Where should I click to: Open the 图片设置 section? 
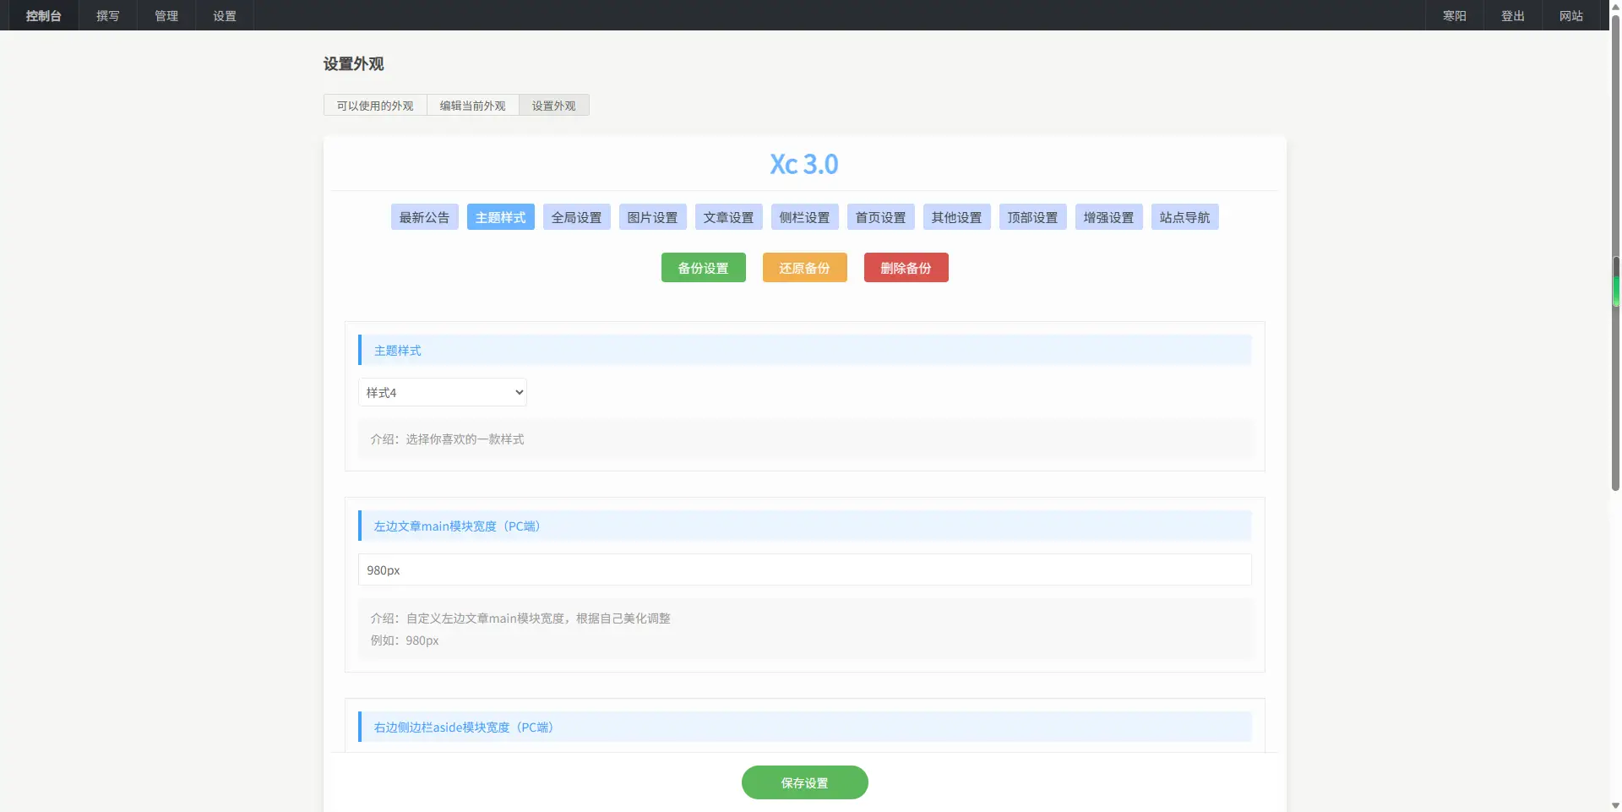click(x=652, y=217)
